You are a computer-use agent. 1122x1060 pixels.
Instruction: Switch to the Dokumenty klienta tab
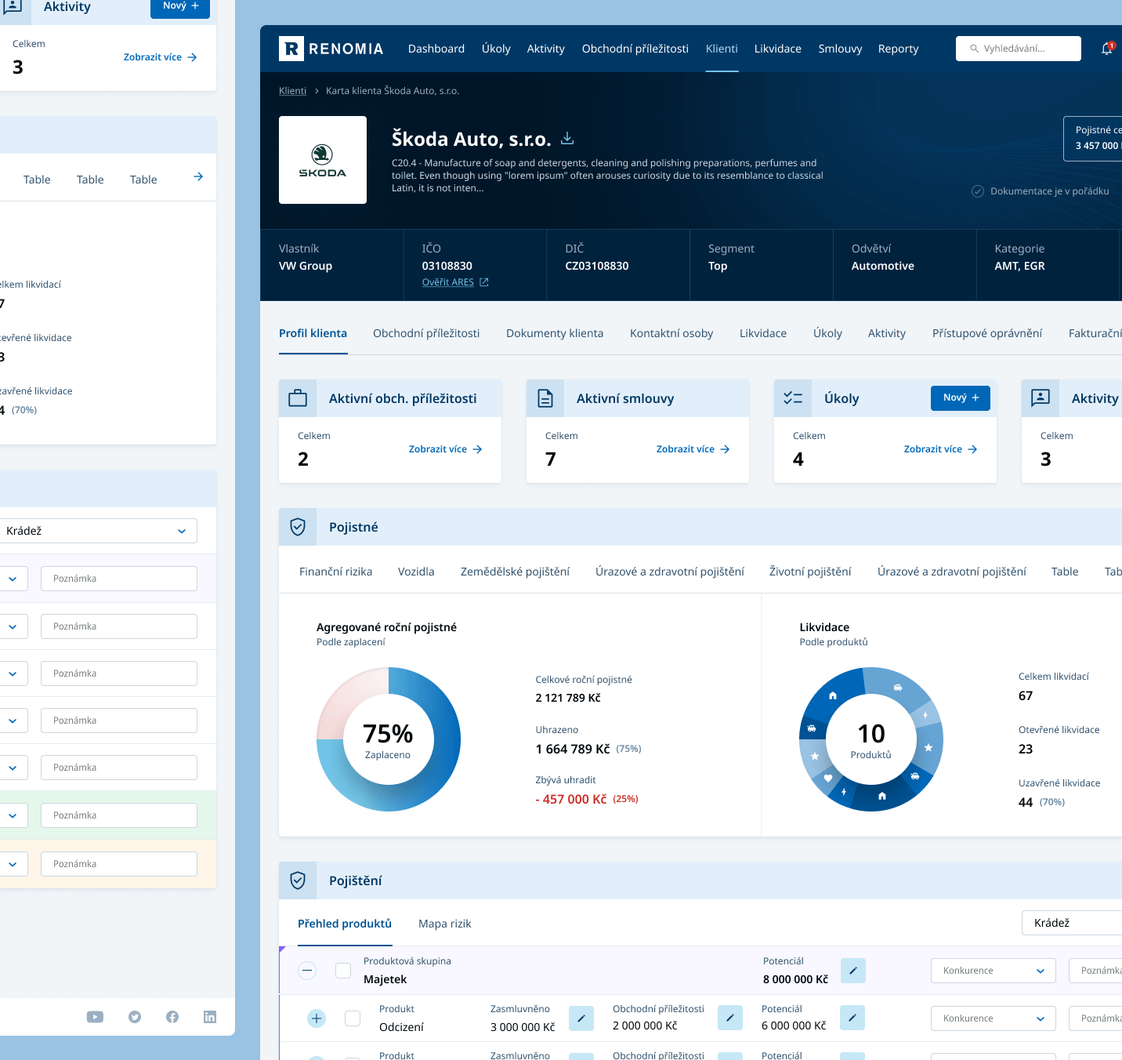(555, 333)
